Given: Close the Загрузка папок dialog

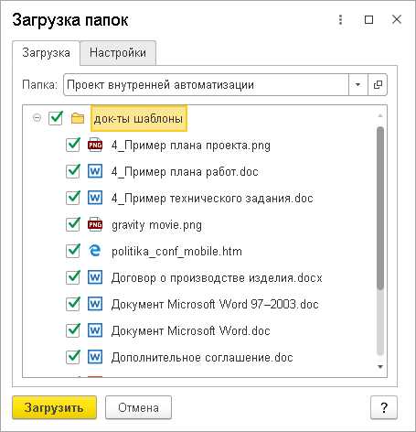Looking at the screenshot, I should click(397, 20).
